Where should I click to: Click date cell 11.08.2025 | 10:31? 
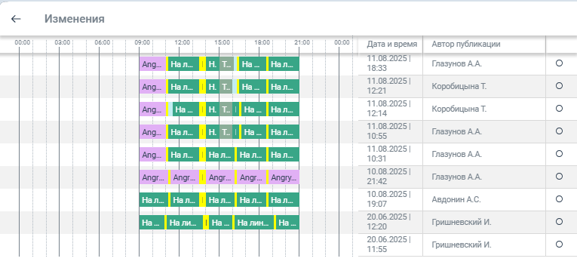[388, 154]
